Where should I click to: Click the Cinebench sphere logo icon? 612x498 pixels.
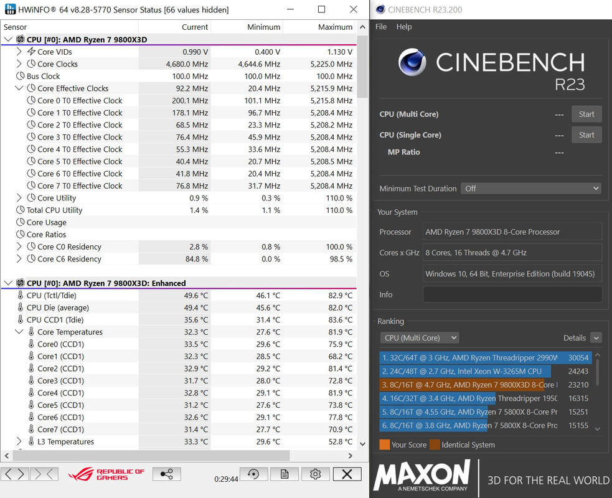412,62
